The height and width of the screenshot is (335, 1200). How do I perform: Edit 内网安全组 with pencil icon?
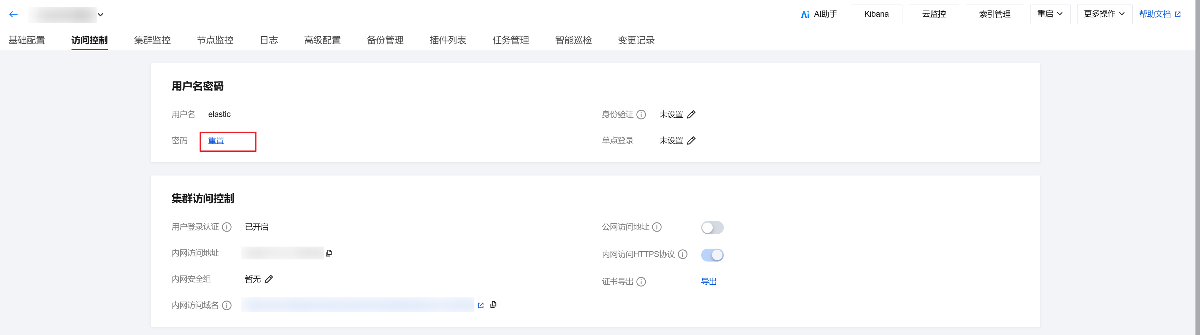click(269, 279)
